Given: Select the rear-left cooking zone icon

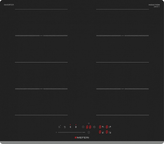Looking at the screenshot, I should [x=103, y=127].
